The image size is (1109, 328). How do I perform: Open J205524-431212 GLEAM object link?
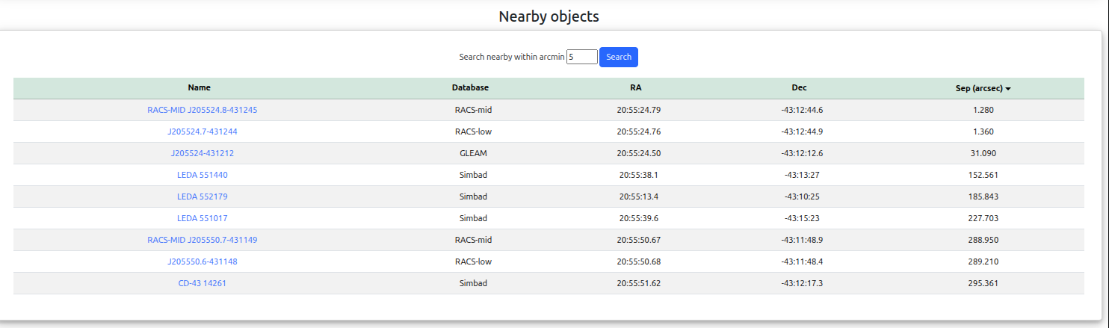coord(203,153)
